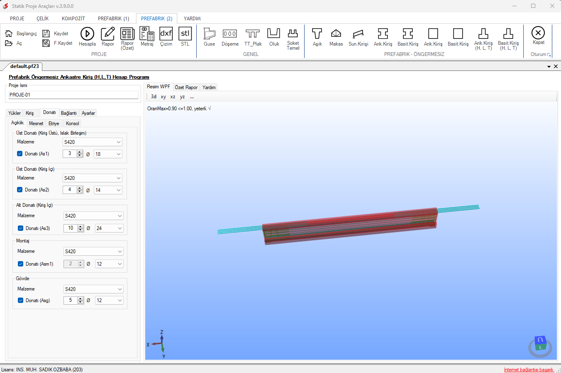The width and height of the screenshot is (561, 373).
Task: Switch to the PREFABRIK (1) ribbon tab
Action: pyautogui.click(x=113, y=19)
